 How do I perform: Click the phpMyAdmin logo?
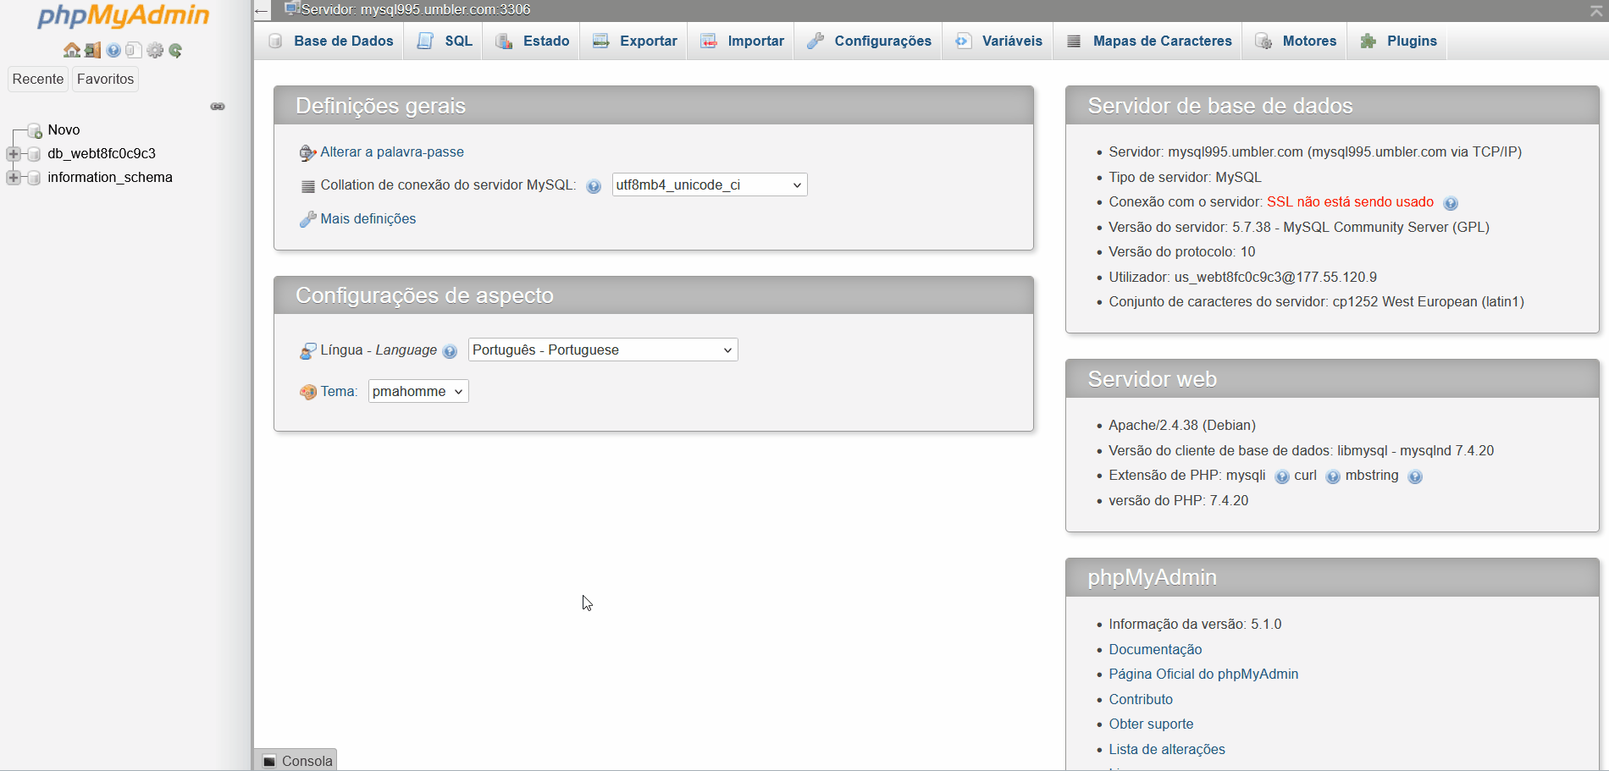[x=124, y=16]
